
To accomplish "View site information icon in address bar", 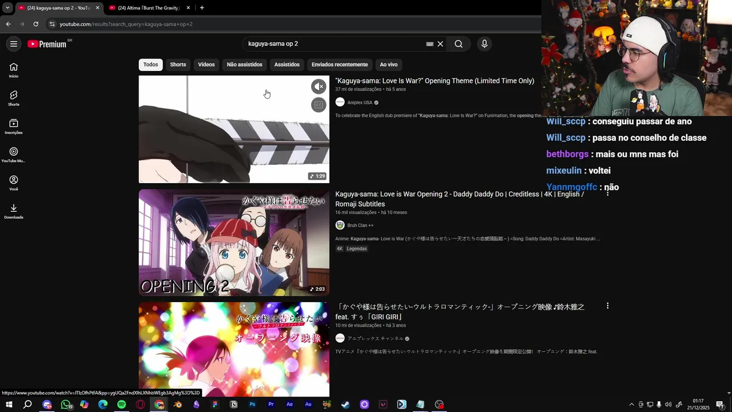I will (51, 24).
